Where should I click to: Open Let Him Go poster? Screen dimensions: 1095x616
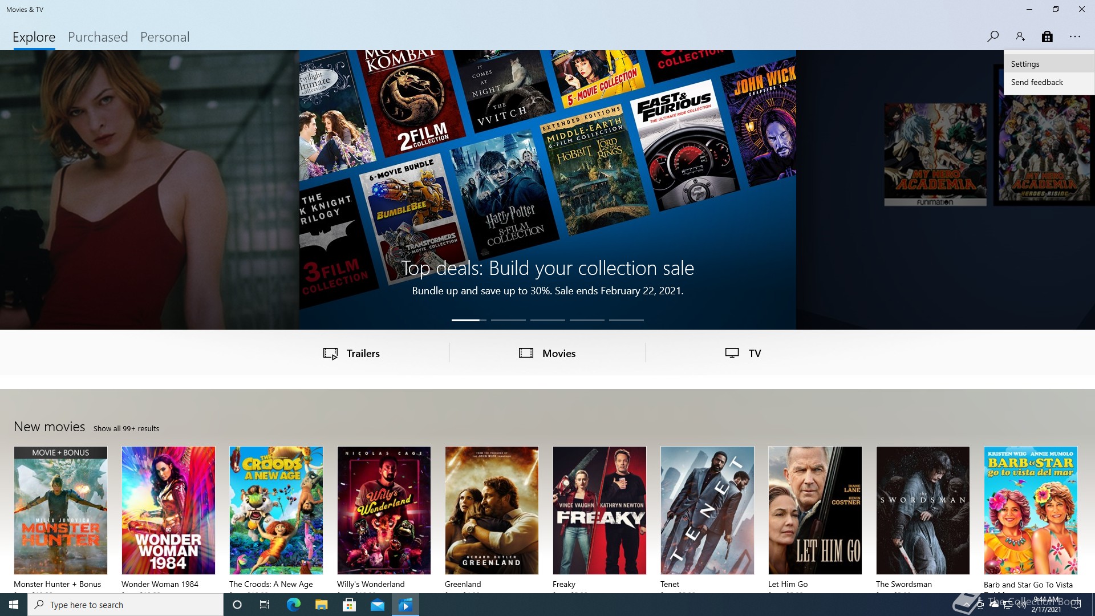[x=815, y=510]
